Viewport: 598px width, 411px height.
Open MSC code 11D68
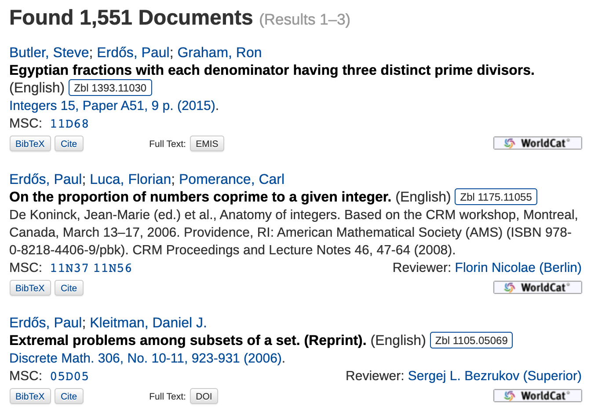(69, 124)
